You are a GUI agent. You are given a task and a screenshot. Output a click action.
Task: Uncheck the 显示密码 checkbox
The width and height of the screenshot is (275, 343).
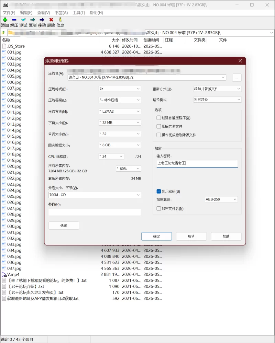click(x=159, y=191)
